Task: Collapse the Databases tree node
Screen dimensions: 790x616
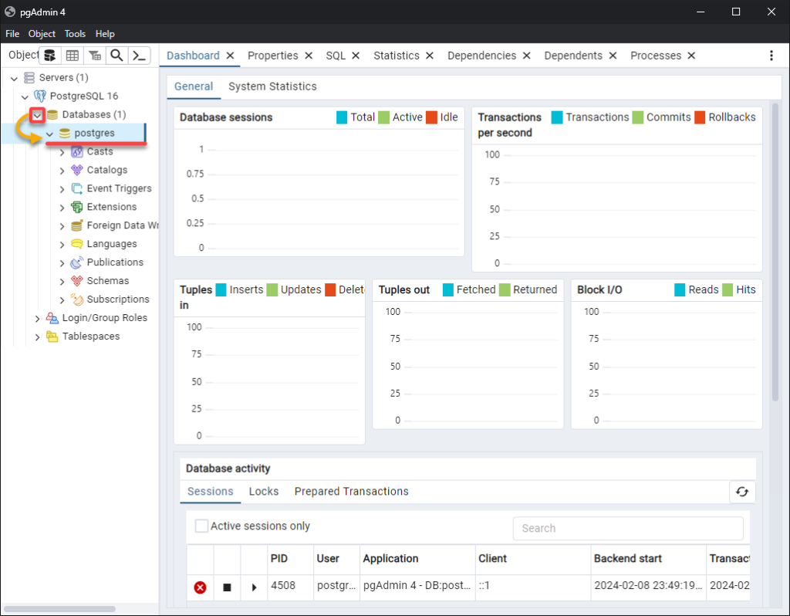Action: (x=36, y=115)
